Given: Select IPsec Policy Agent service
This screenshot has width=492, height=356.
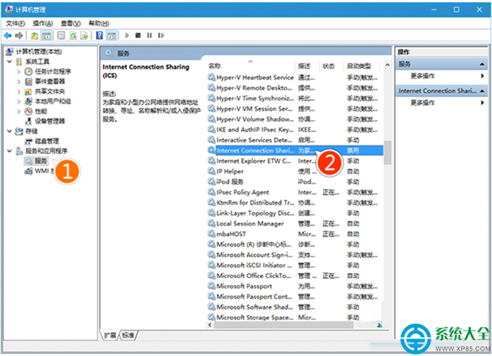Looking at the screenshot, I should tap(295, 192).
